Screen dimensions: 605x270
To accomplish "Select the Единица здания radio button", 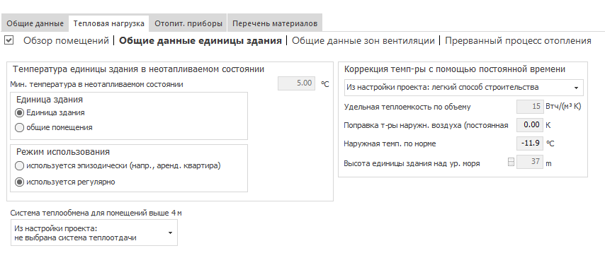I will 19,113.
